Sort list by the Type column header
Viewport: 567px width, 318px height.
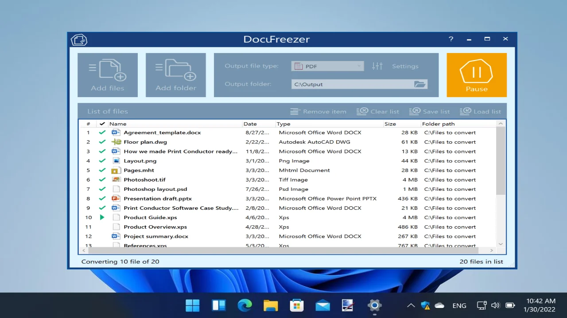[x=329, y=124]
